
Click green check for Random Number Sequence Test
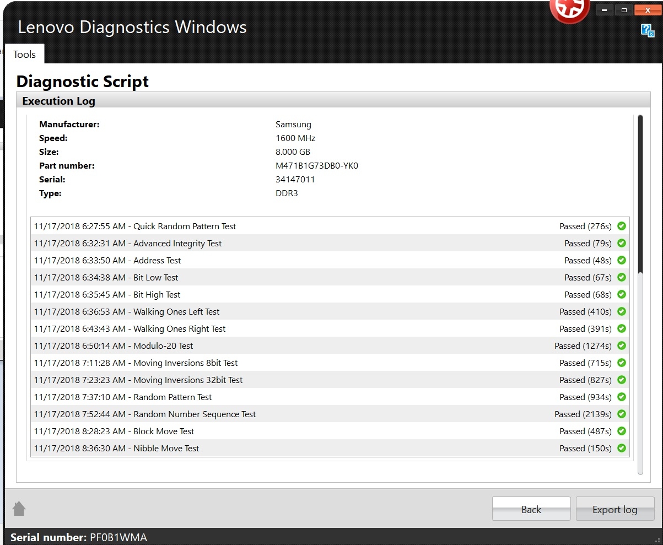pos(622,414)
